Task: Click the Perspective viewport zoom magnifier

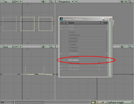Action: pyautogui.click(x=130, y=2)
